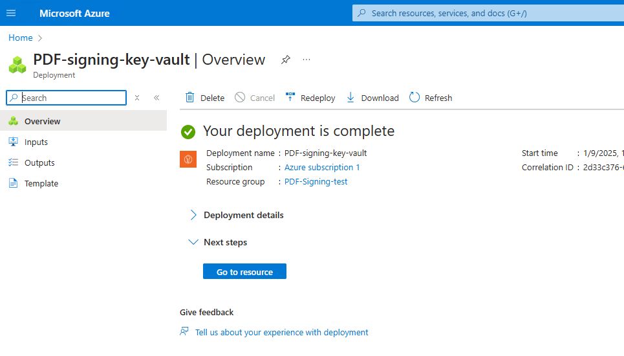Click the magnifier icon in global search
The height and width of the screenshot is (356, 624).
tap(361, 13)
